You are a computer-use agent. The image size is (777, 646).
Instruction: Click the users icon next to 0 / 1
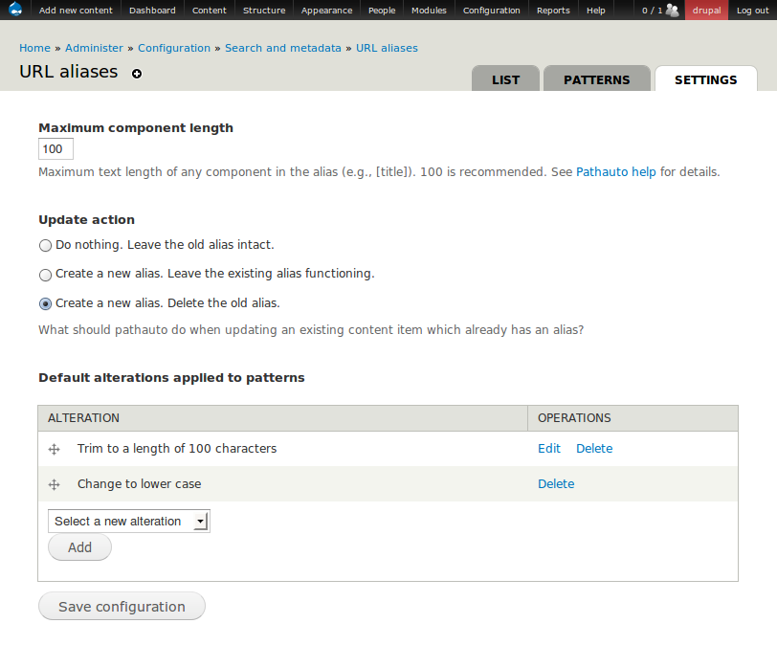coord(673,10)
